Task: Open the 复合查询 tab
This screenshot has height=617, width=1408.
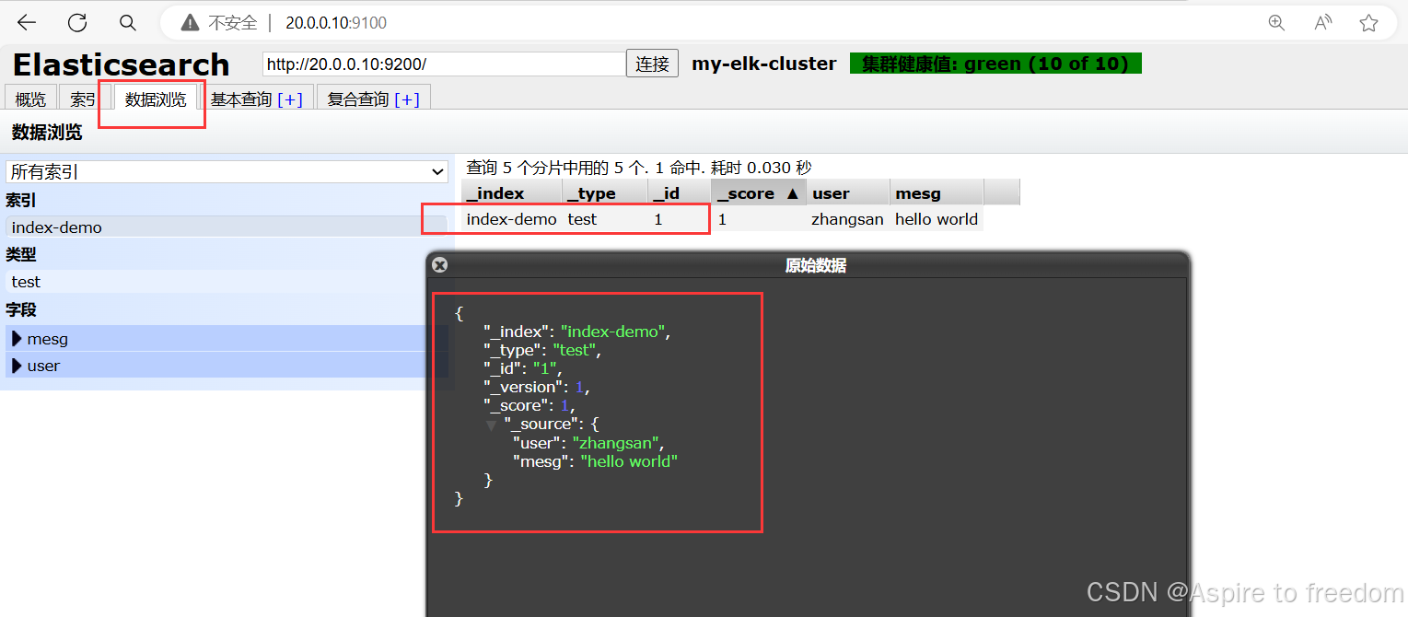Action: (x=358, y=99)
